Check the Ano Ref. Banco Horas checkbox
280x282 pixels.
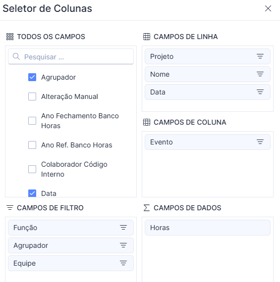(x=32, y=145)
